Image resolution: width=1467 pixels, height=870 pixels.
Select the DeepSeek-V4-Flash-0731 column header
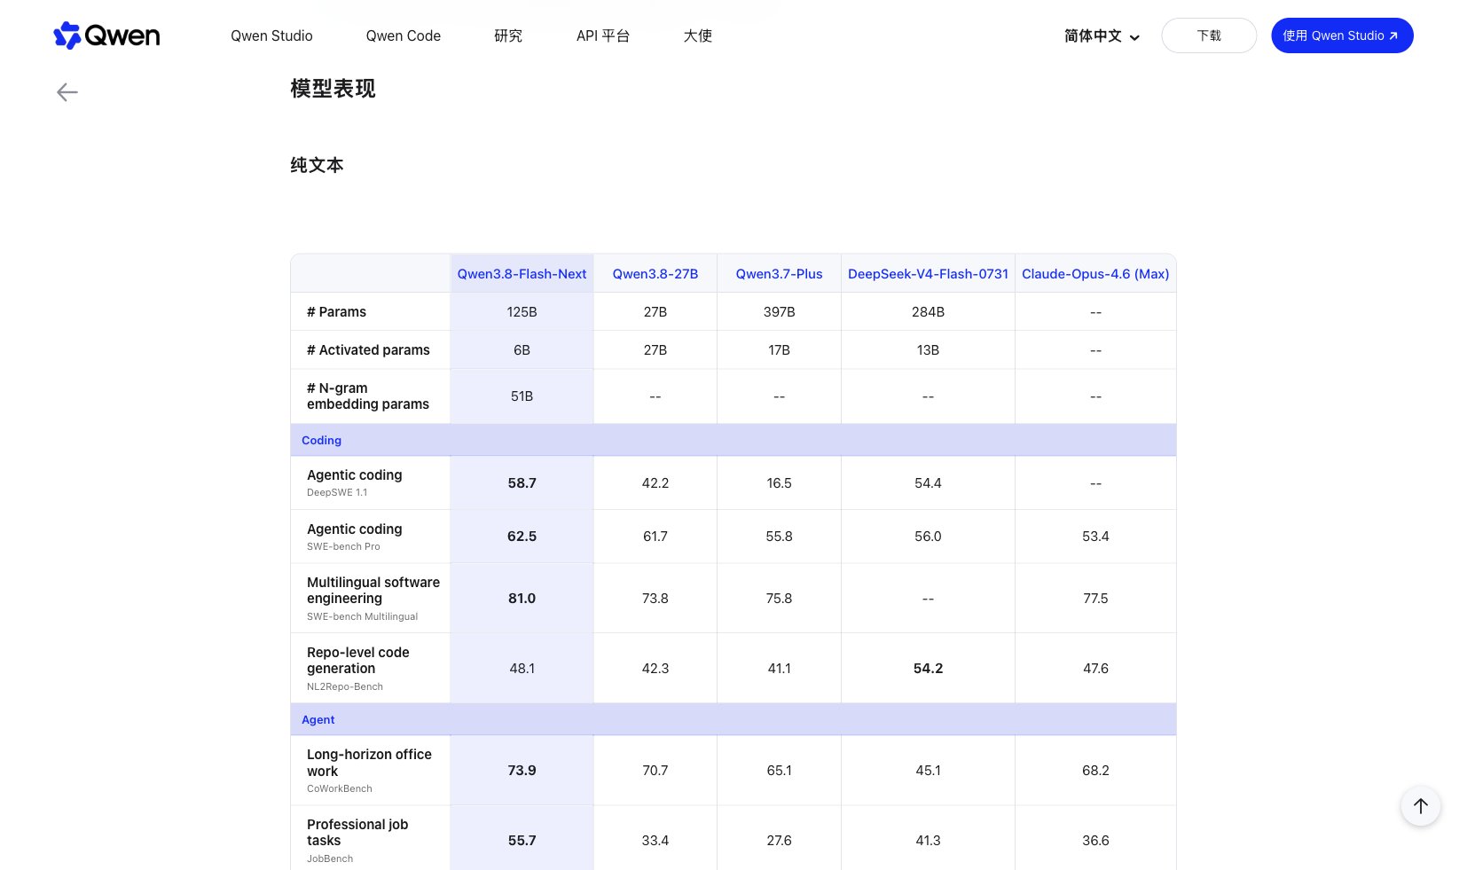click(928, 274)
